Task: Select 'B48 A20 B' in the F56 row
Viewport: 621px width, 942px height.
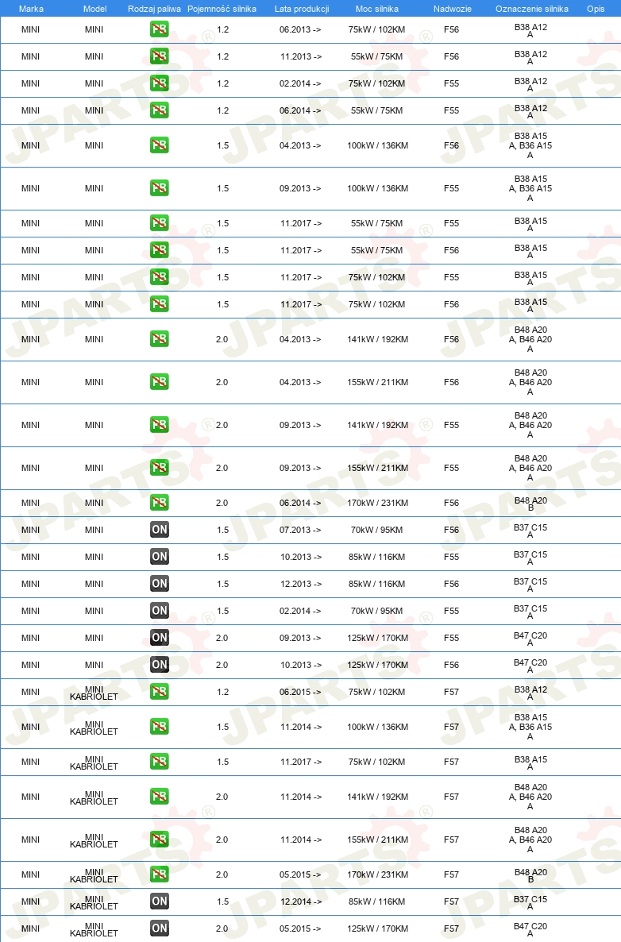Action: pos(531,504)
